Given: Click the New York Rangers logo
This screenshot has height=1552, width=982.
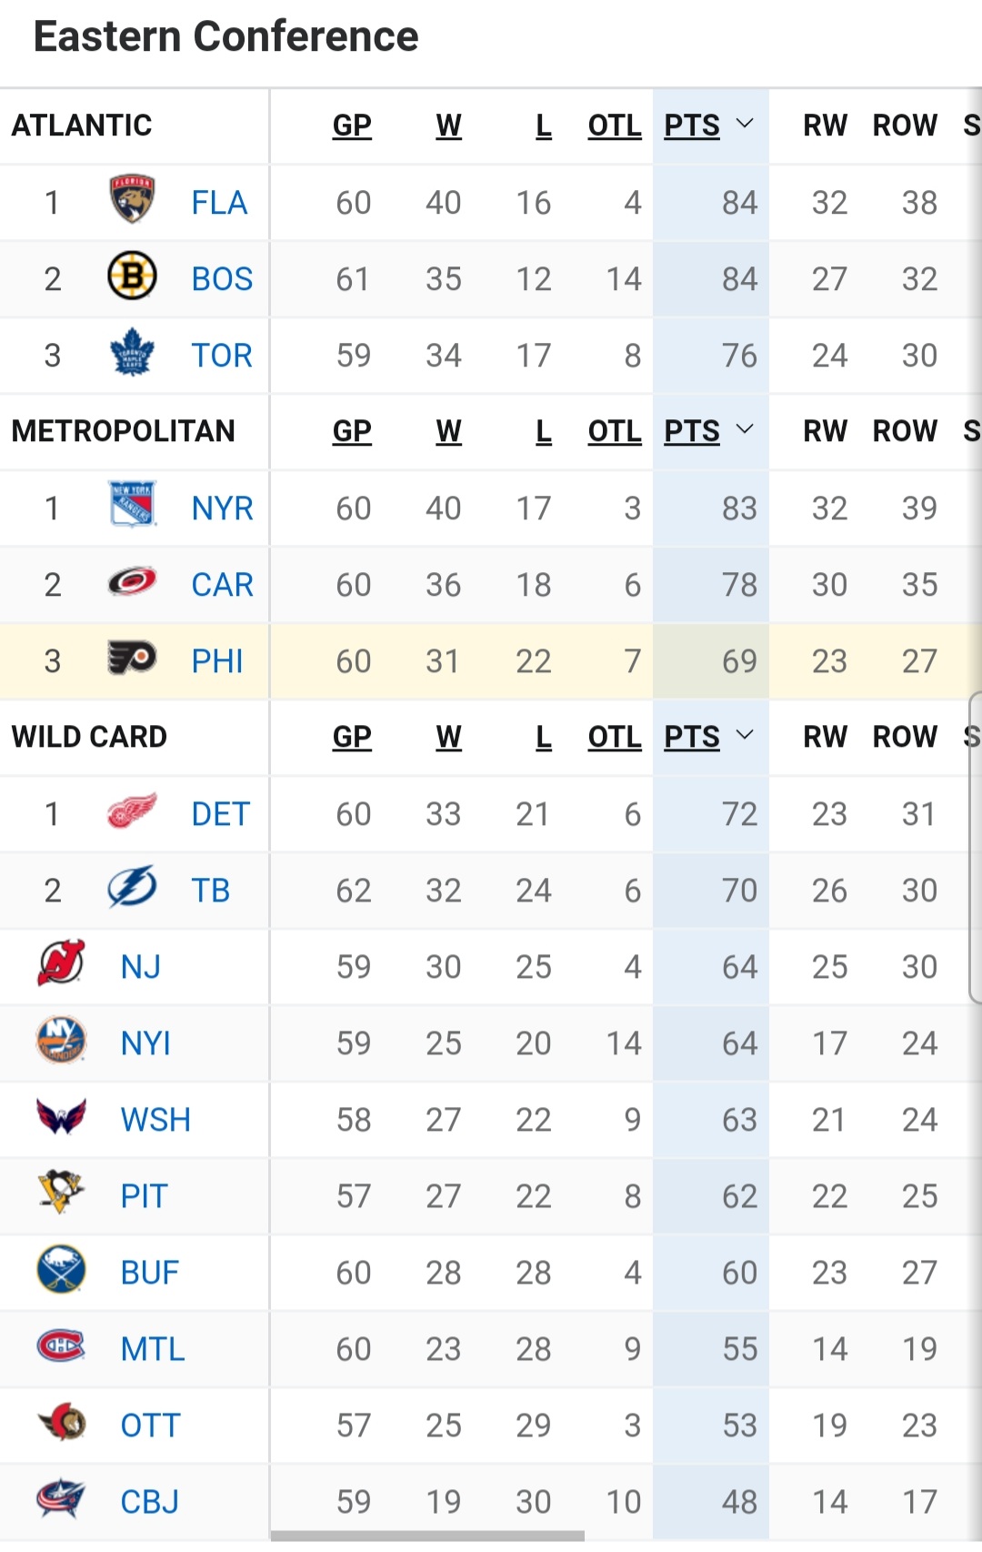Looking at the screenshot, I should coord(132,506).
